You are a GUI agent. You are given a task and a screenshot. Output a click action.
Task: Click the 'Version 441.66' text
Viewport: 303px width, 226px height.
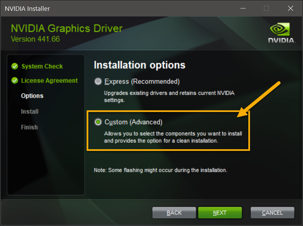point(35,39)
